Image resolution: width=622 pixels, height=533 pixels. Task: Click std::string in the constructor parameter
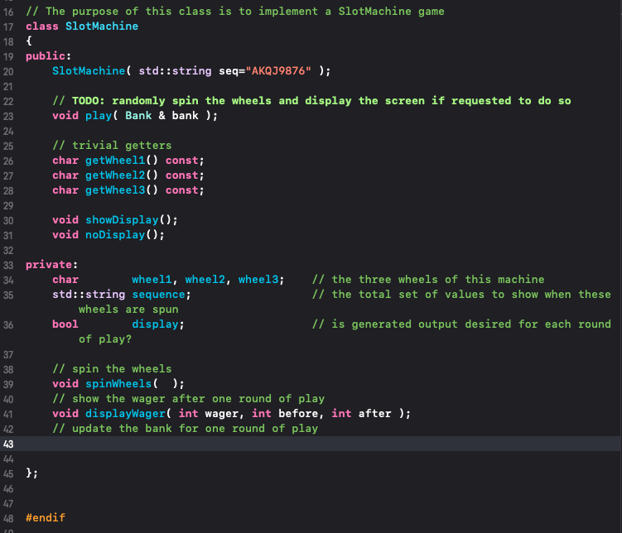click(x=175, y=71)
